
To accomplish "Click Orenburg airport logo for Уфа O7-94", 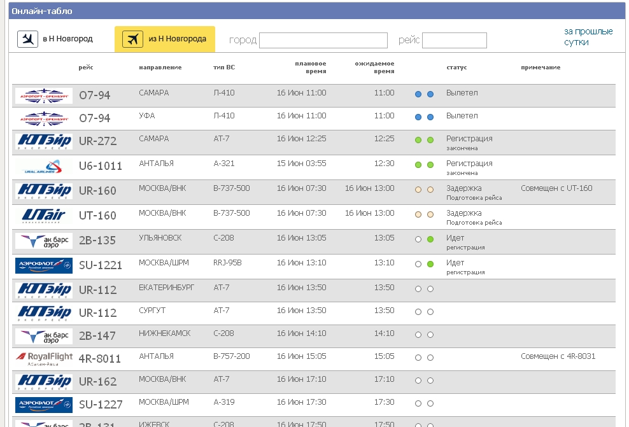I will (x=44, y=118).
